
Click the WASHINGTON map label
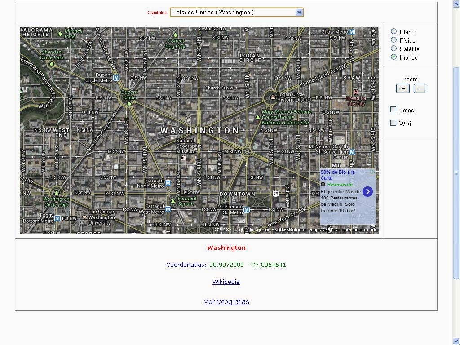(x=200, y=131)
